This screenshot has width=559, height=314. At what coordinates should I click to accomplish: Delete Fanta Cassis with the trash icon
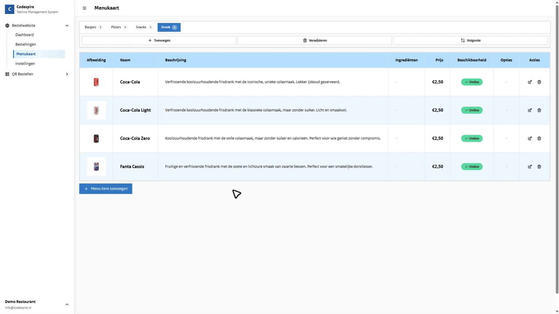(539, 166)
